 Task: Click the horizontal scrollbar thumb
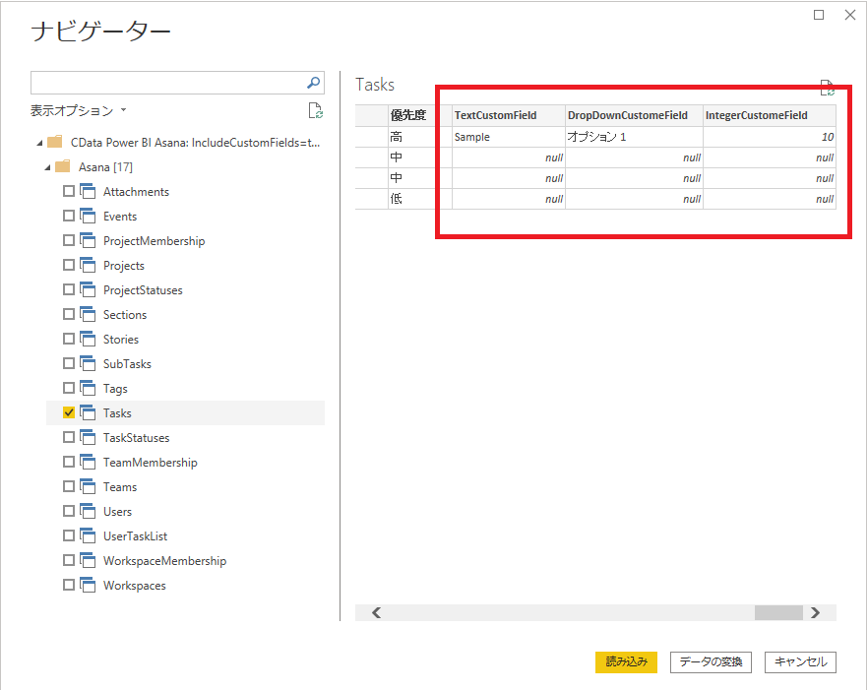(x=778, y=612)
